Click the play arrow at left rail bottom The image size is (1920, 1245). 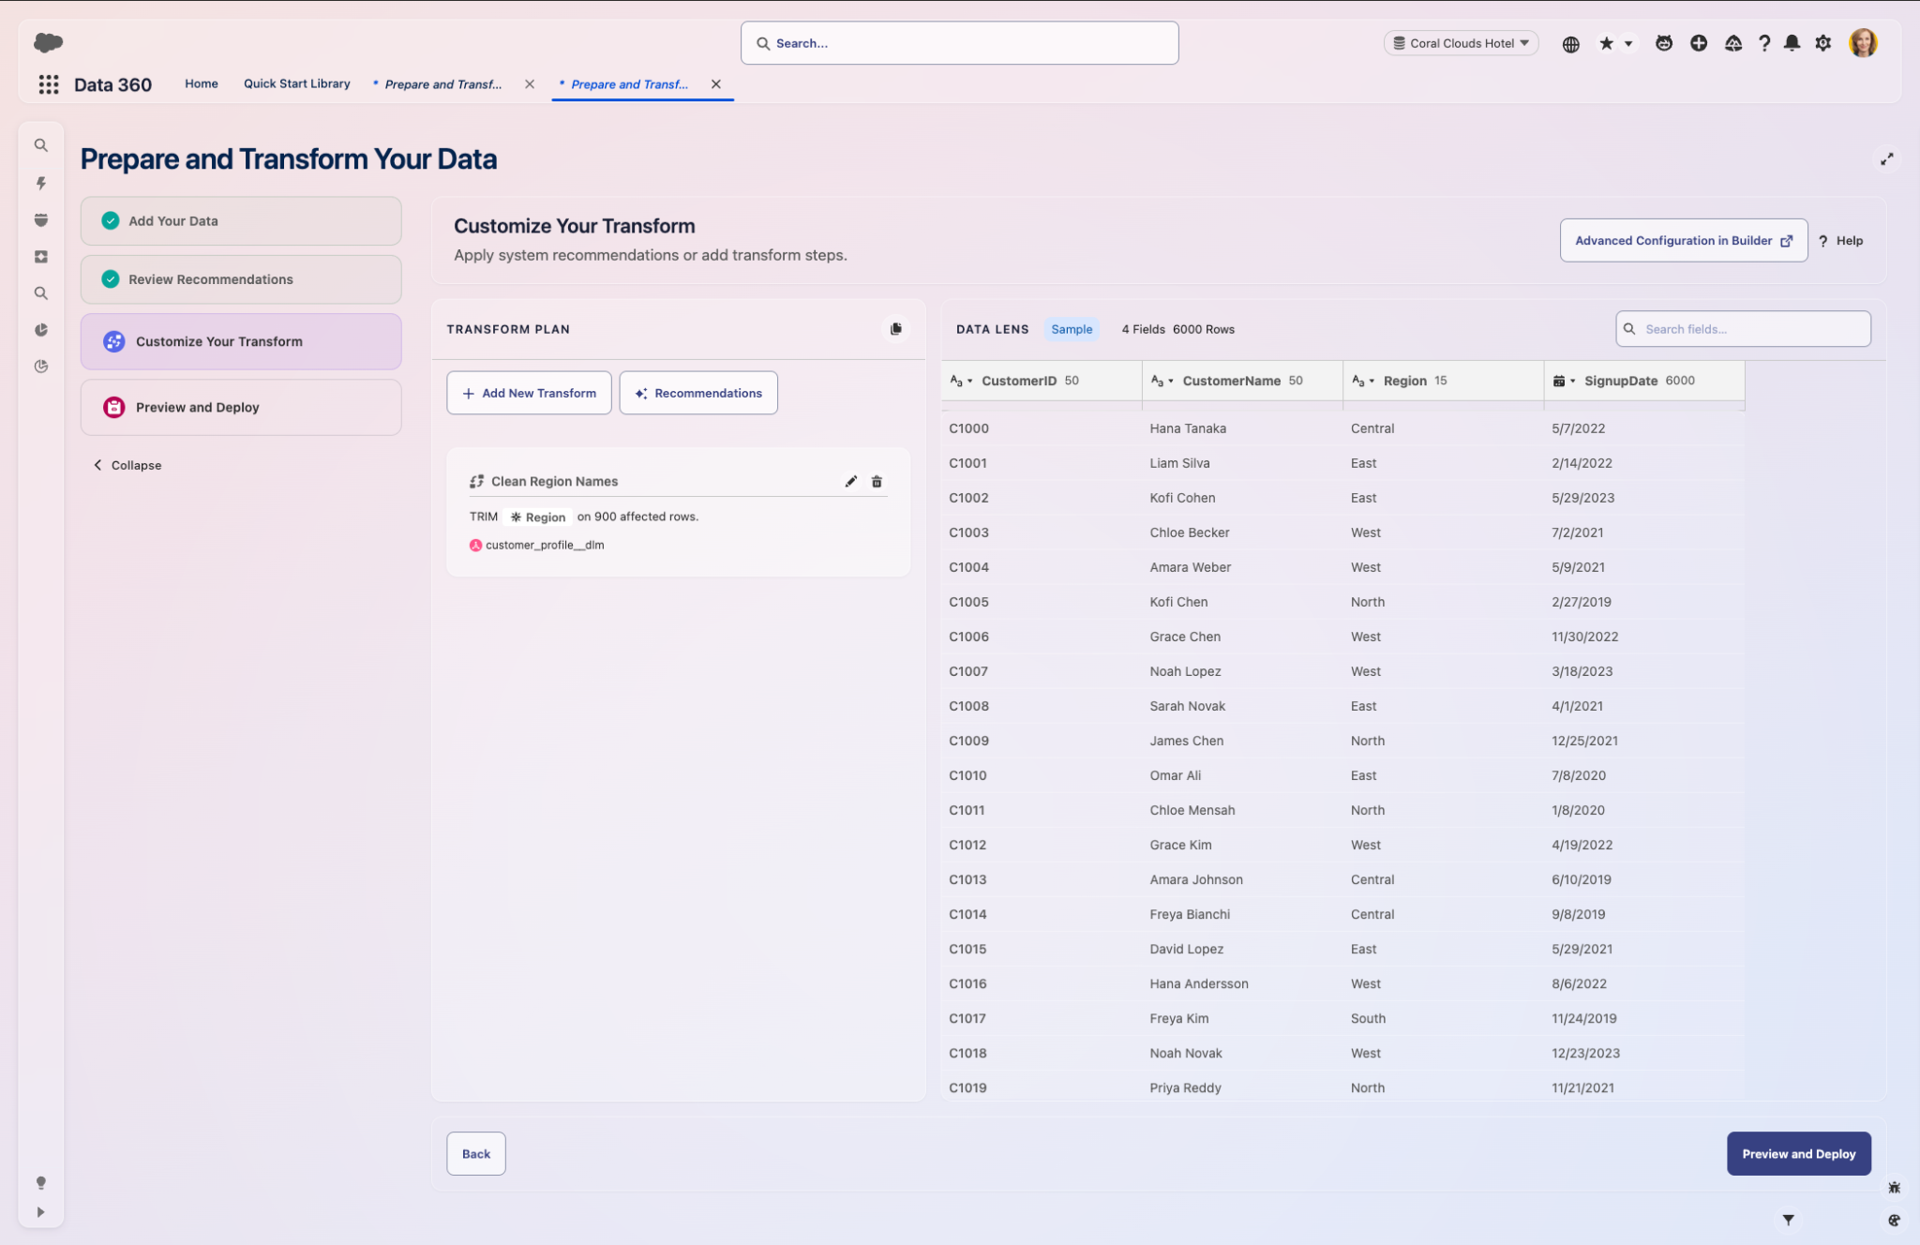tap(41, 1212)
